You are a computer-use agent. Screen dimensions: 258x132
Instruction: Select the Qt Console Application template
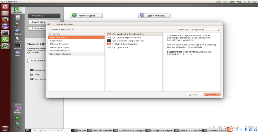click(134, 41)
